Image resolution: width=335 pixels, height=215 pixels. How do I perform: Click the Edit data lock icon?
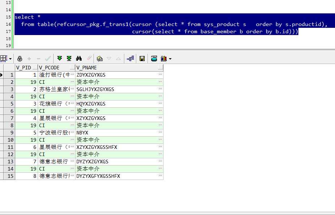[x=20, y=59]
